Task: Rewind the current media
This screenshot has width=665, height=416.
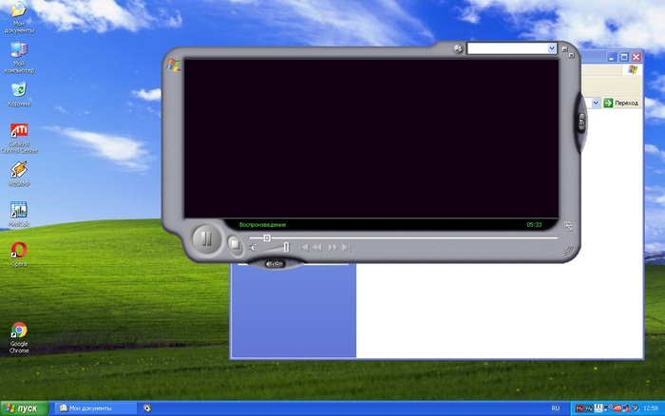Action: [x=317, y=248]
